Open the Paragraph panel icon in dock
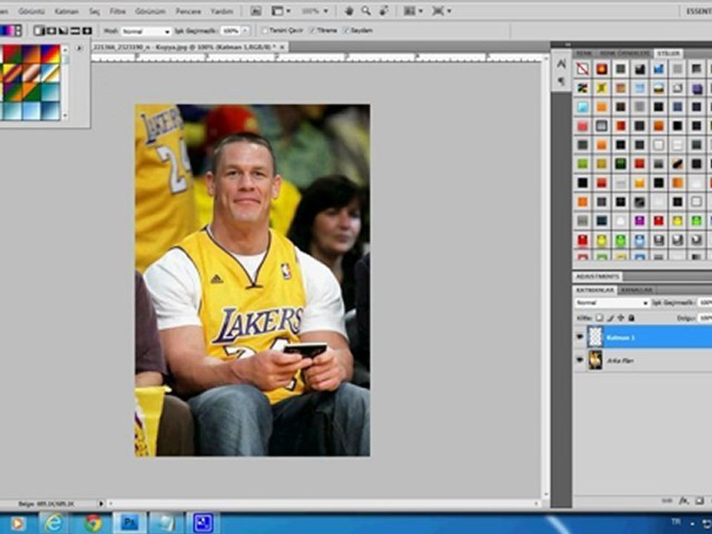The width and height of the screenshot is (712, 534). (x=561, y=82)
